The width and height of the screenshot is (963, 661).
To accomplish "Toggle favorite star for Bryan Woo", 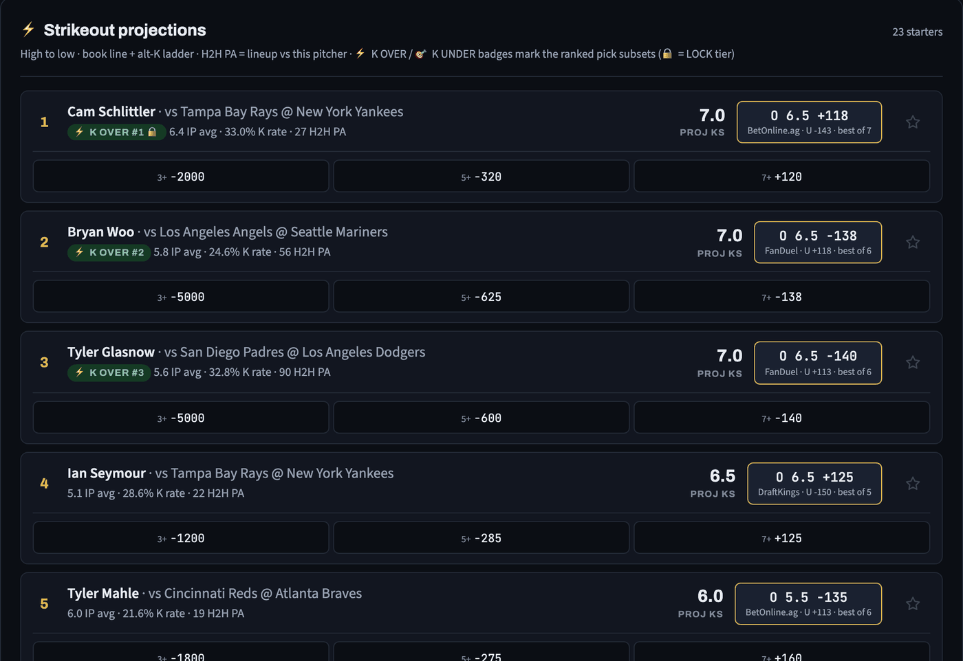I will coord(912,243).
